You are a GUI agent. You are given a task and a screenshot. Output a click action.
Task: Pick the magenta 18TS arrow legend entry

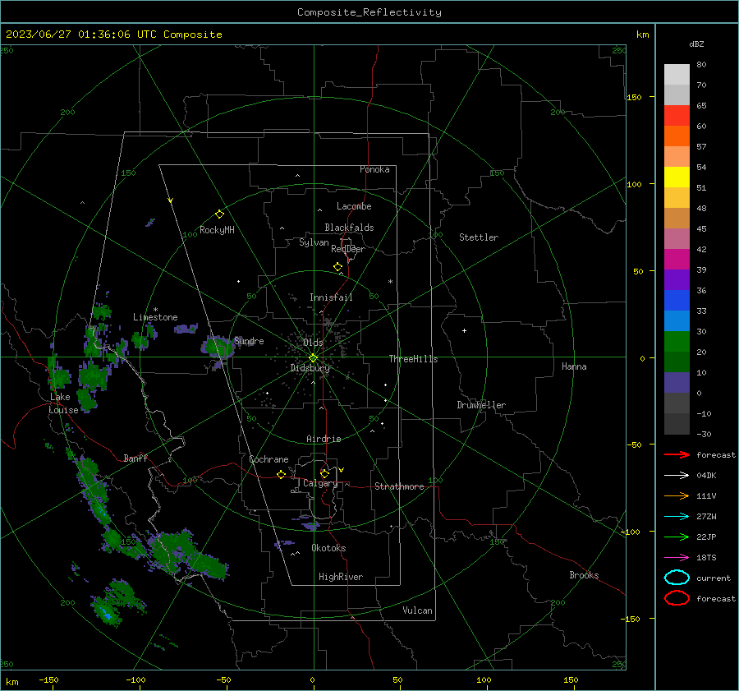[x=677, y=558]
